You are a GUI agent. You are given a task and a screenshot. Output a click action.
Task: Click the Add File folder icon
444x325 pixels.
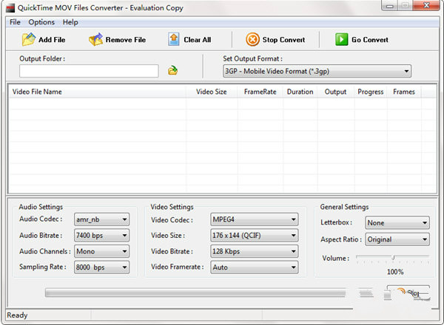coord(29,39)
